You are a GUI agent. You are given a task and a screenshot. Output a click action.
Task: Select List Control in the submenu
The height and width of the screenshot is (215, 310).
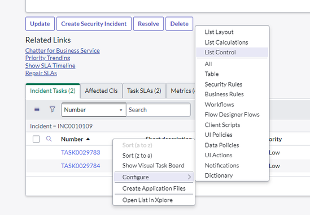(232, 52)
